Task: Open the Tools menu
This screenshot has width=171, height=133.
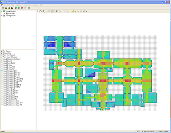Action: (25, 5)
